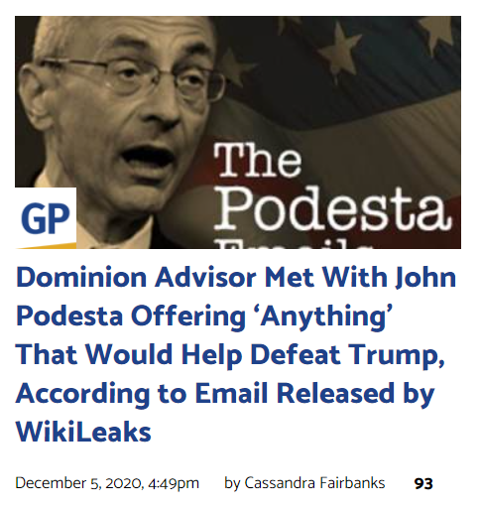Click headline line 'Podesta Offering Anything'
Screen dimensions: 481x508
click(204, 316)
